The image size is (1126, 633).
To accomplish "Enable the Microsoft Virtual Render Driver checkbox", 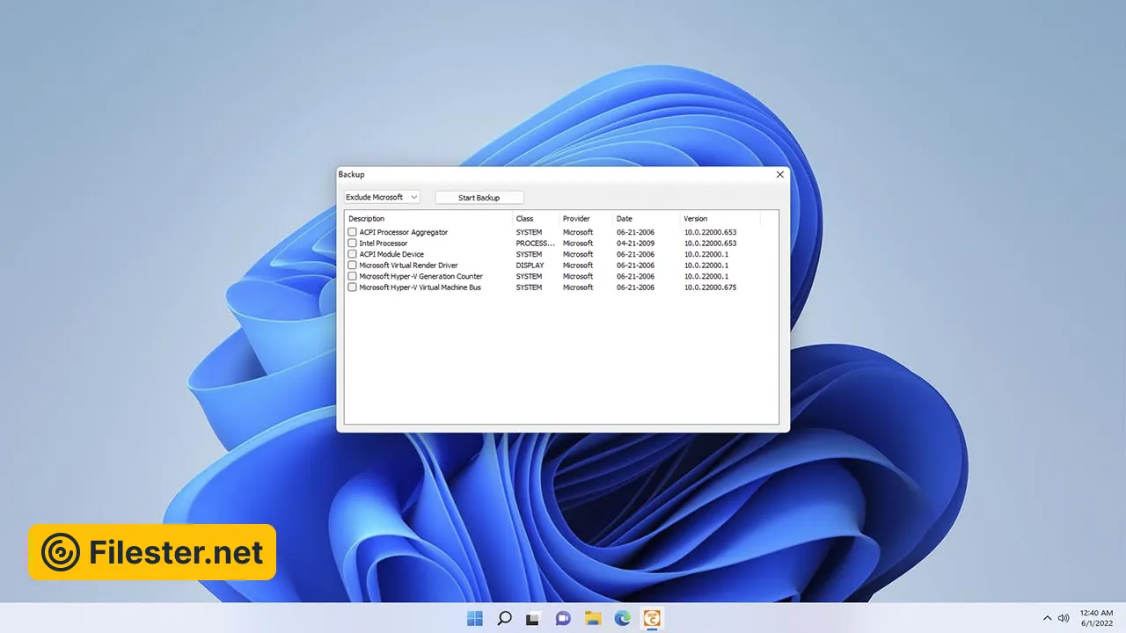I will [352, 266].
